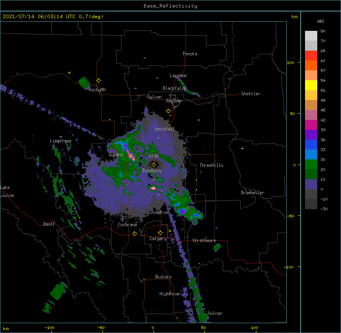Pick the orange 57-60 dBZ legend swatch
This screenshot has width=341, height=333.
click(x=311, y=65)
